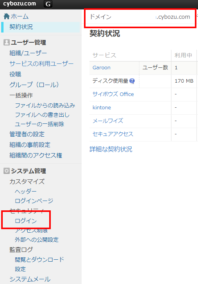Open the ヘッダー customization page
The width and height of the screenshot is (198, 284).
[26, 191]
